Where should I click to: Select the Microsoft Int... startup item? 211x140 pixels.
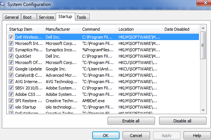(29, 43)
